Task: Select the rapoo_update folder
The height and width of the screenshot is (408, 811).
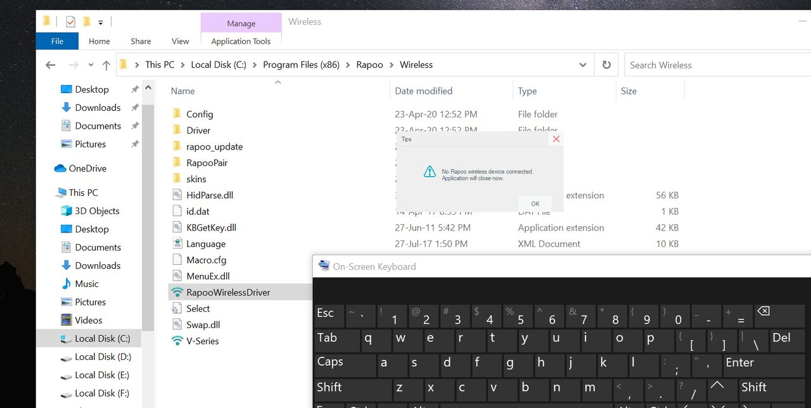Action: [x=214, y=146]
